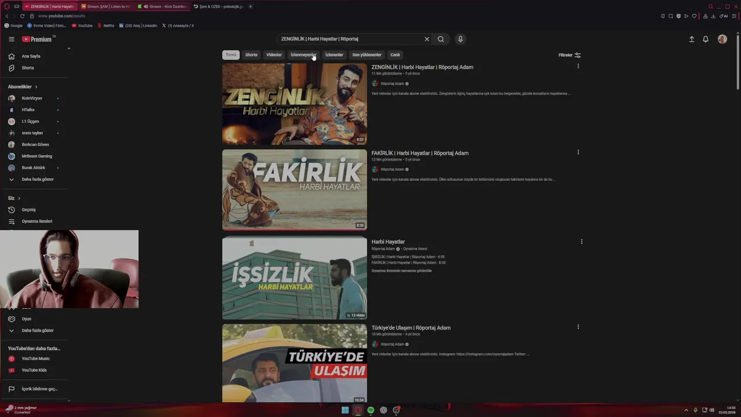Open the Abonelikler section chevron
This screenshot has width=741, height=417.
[x=36, y=87]
